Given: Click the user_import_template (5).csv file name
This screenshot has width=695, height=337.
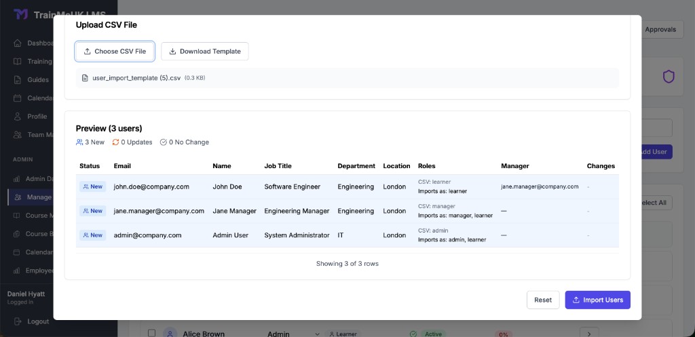Looking at the screenshot, I should 136,78.
